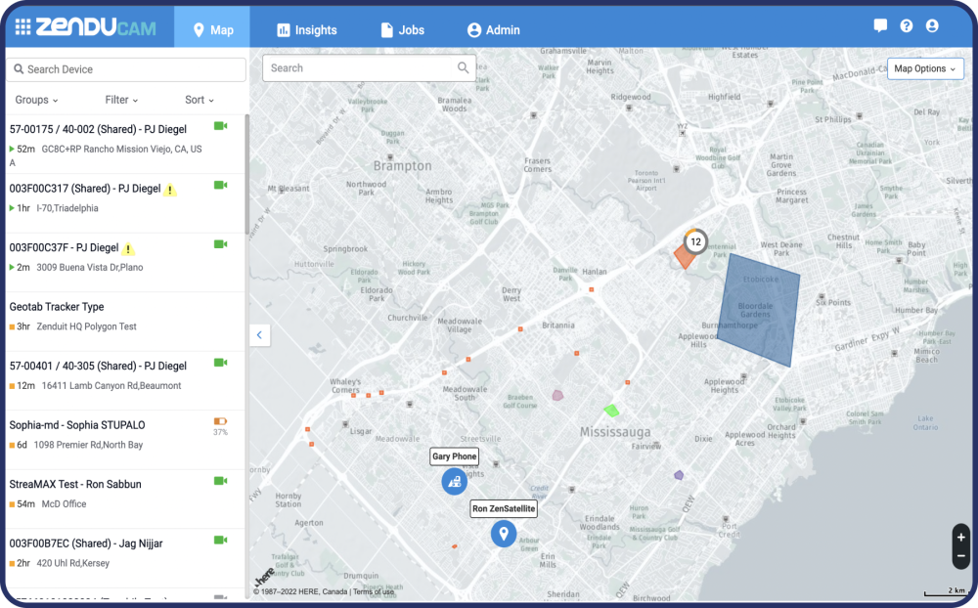
Task: Zoom in on the map
Action: click(960, 537)
